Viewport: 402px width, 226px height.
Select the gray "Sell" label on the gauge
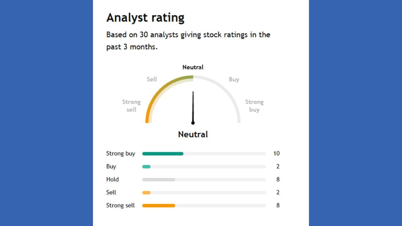(x=152, y=79)
